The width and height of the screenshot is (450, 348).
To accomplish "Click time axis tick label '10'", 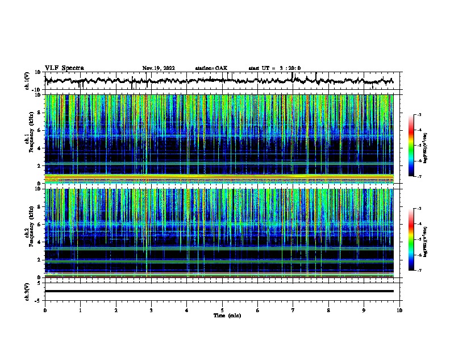I will [399, 310].
